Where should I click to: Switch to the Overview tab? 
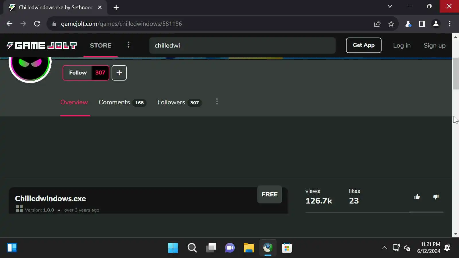click(74, 102)
